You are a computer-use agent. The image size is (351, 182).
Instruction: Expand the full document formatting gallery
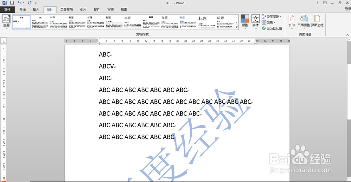237,27
